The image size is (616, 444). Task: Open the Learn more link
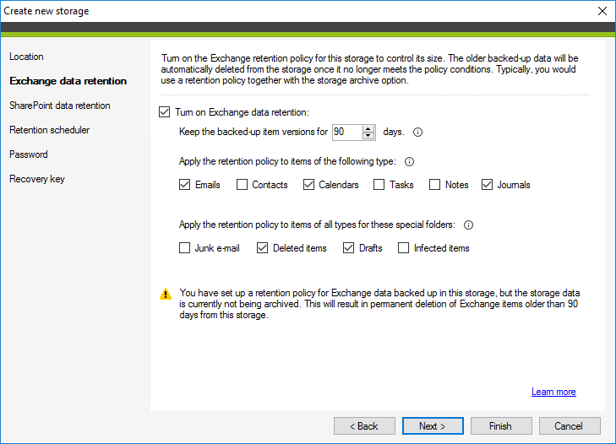(x=553, y=392)
